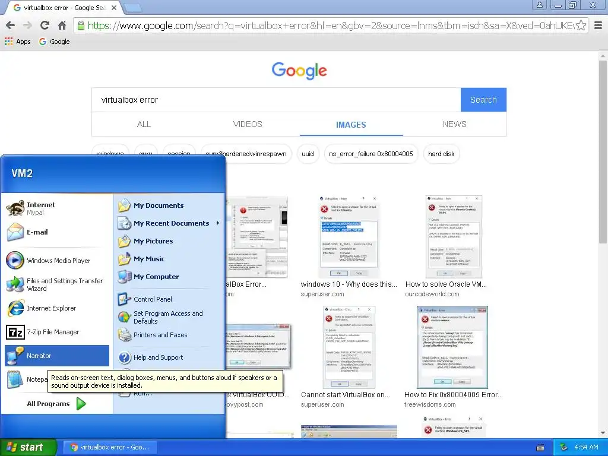Reload the page with the refresh icon
608x456 pixels.
(45, 26)
